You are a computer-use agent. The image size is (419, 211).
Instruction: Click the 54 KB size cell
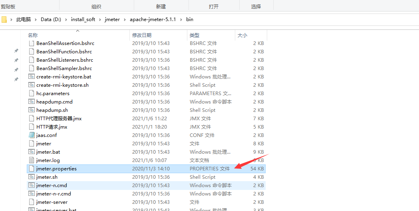click(x=257, y=169)
